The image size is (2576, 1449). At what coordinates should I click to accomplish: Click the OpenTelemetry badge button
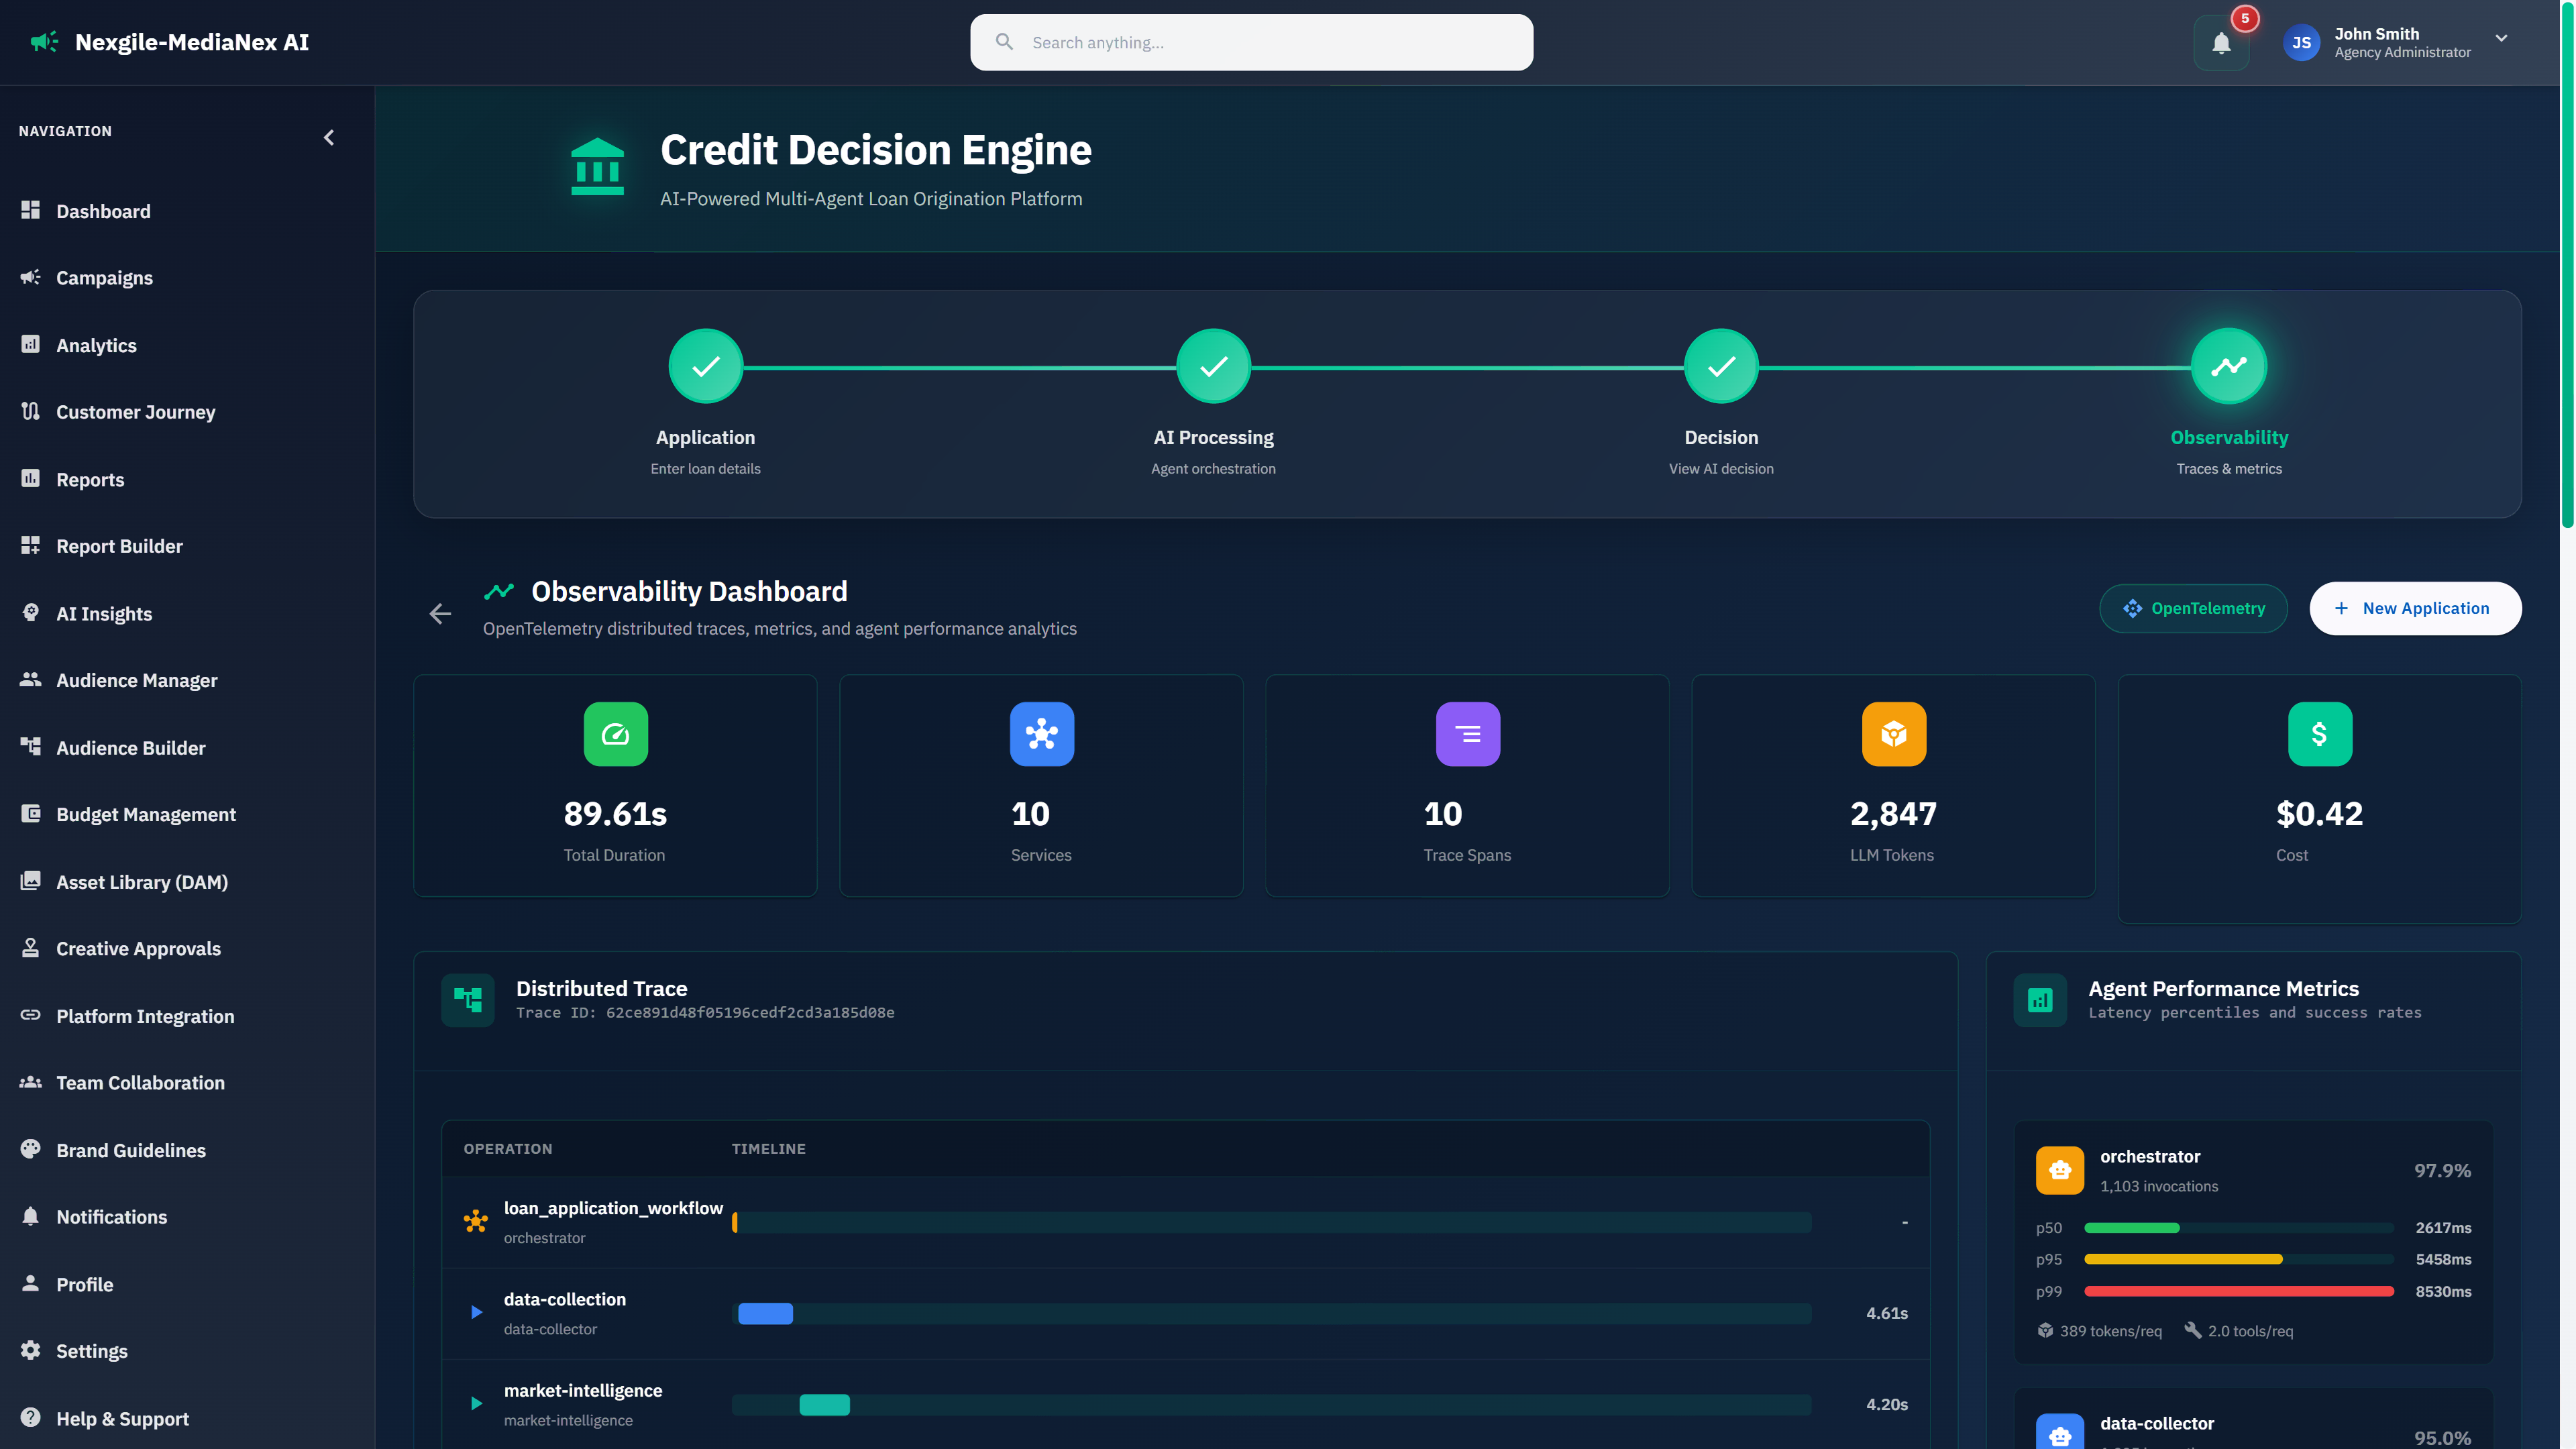[2193, 608]
